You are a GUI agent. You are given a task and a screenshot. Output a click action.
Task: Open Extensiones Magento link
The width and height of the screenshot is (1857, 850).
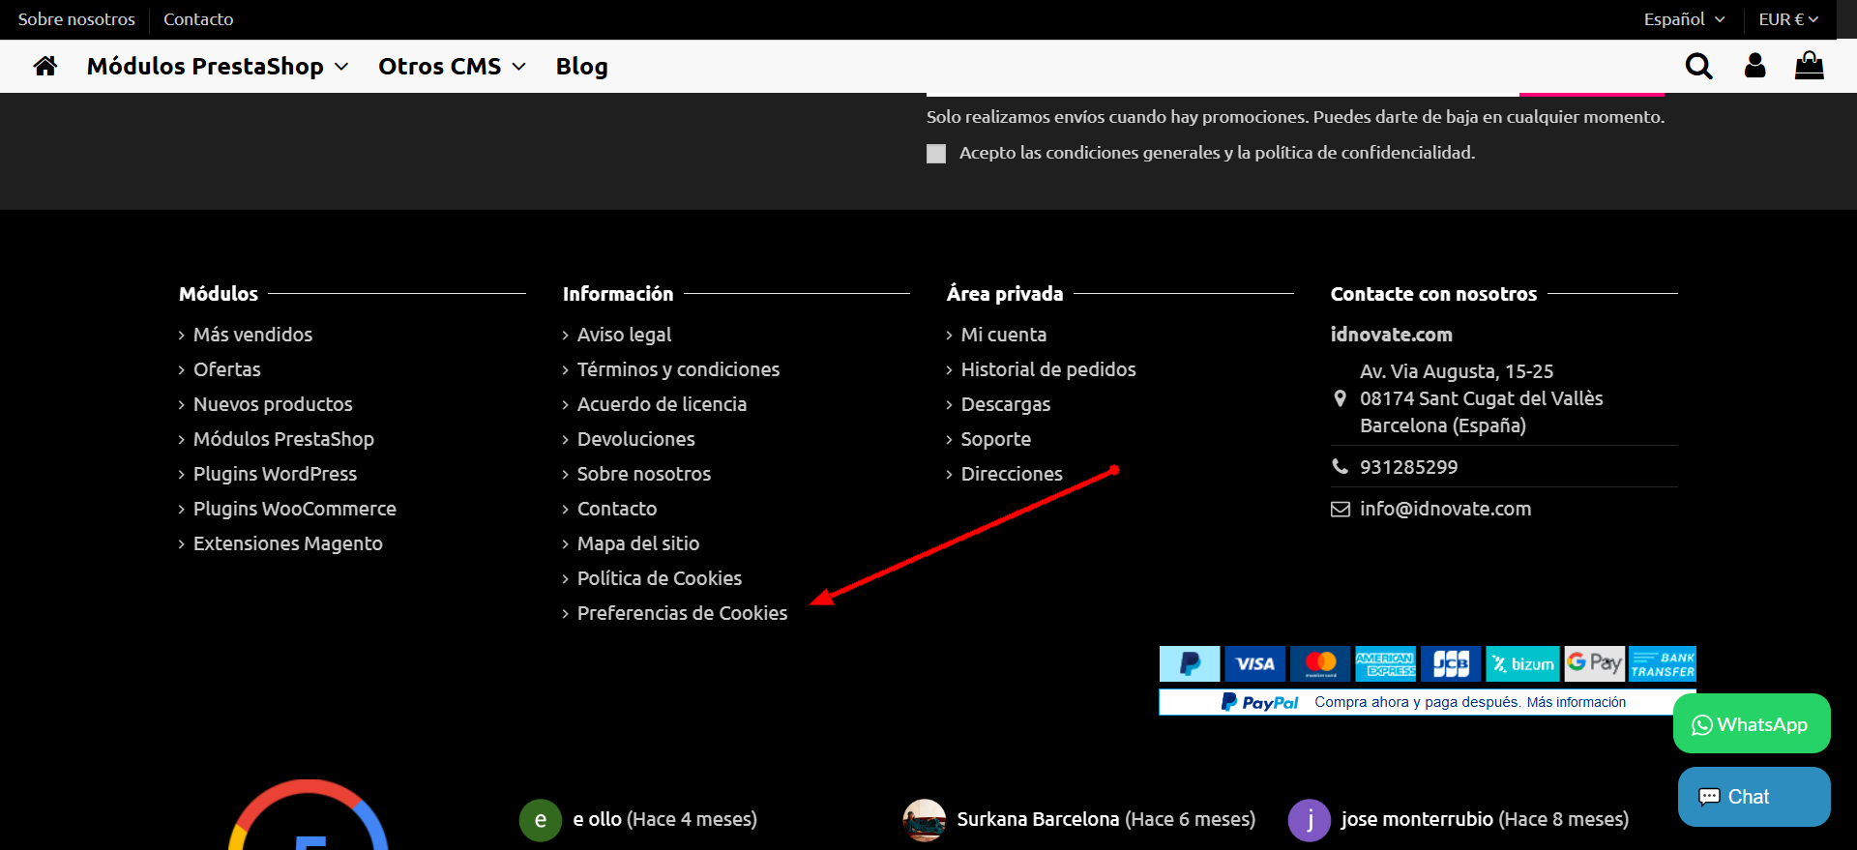[288, 543]
